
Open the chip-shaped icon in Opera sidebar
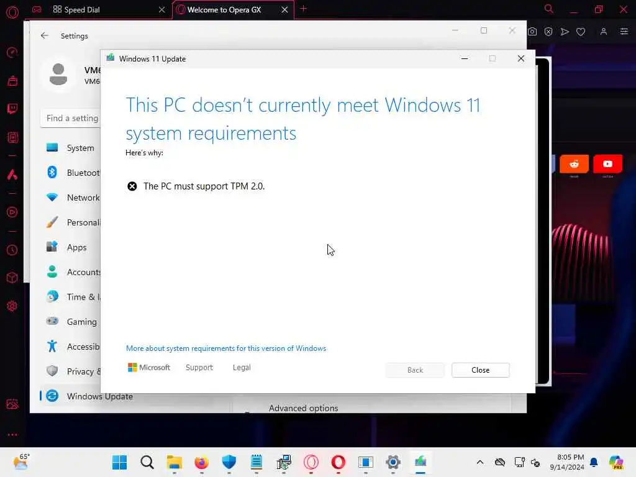(12, 137)
